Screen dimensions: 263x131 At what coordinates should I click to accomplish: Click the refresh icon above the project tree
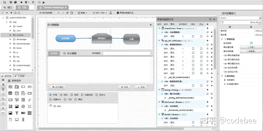(x=3, y=13)
